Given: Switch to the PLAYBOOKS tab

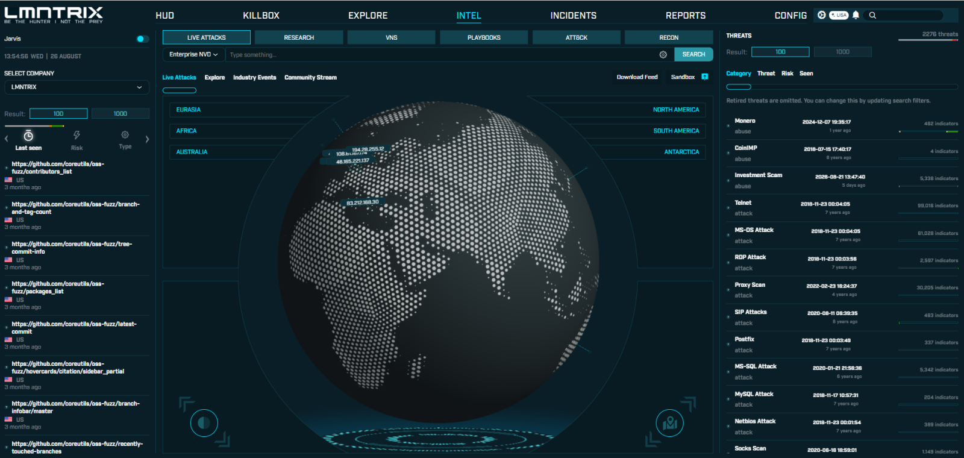Looking at the screenshot, I should [484, 37].
